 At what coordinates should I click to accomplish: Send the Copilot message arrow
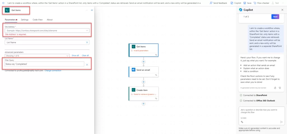(281, 122)
